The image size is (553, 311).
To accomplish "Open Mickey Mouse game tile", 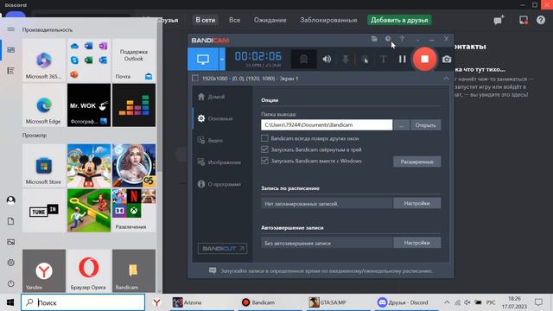I will (89, 166).
